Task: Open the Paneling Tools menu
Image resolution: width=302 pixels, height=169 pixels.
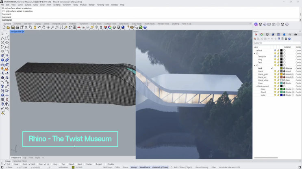Action: click(x=103, y=5)
